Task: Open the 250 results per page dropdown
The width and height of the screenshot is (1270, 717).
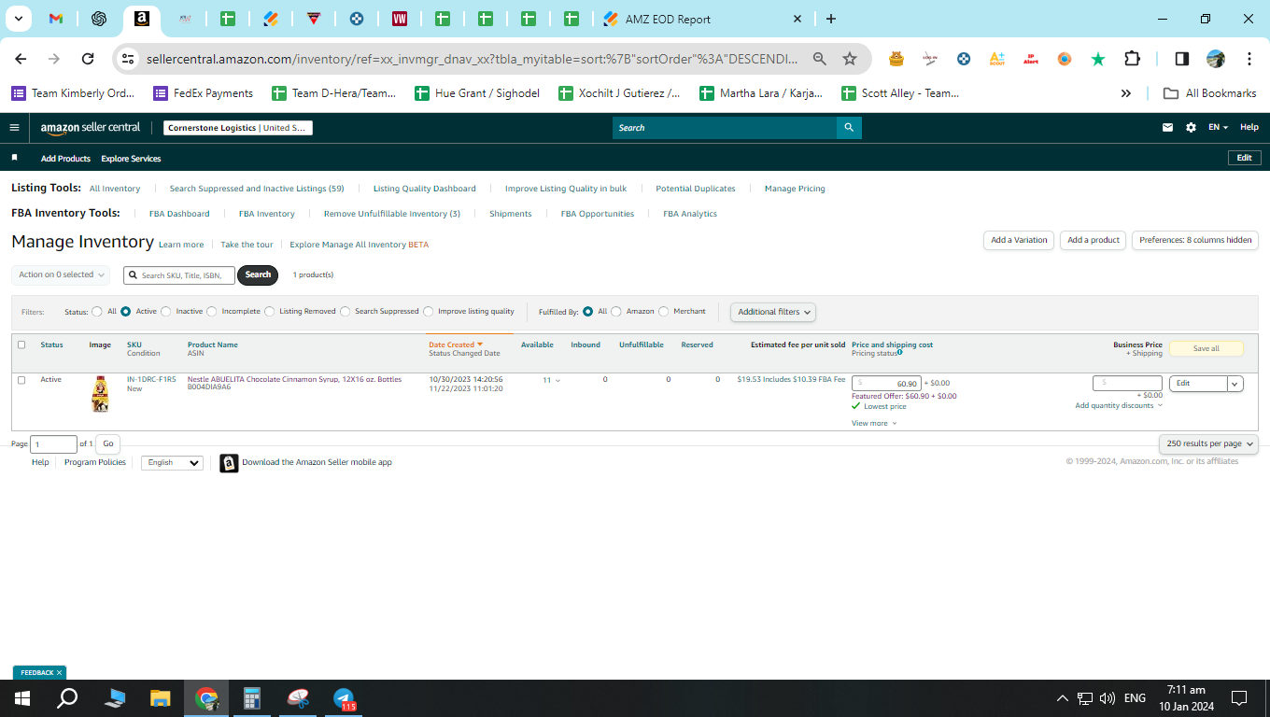Action: coord(1209,443)
